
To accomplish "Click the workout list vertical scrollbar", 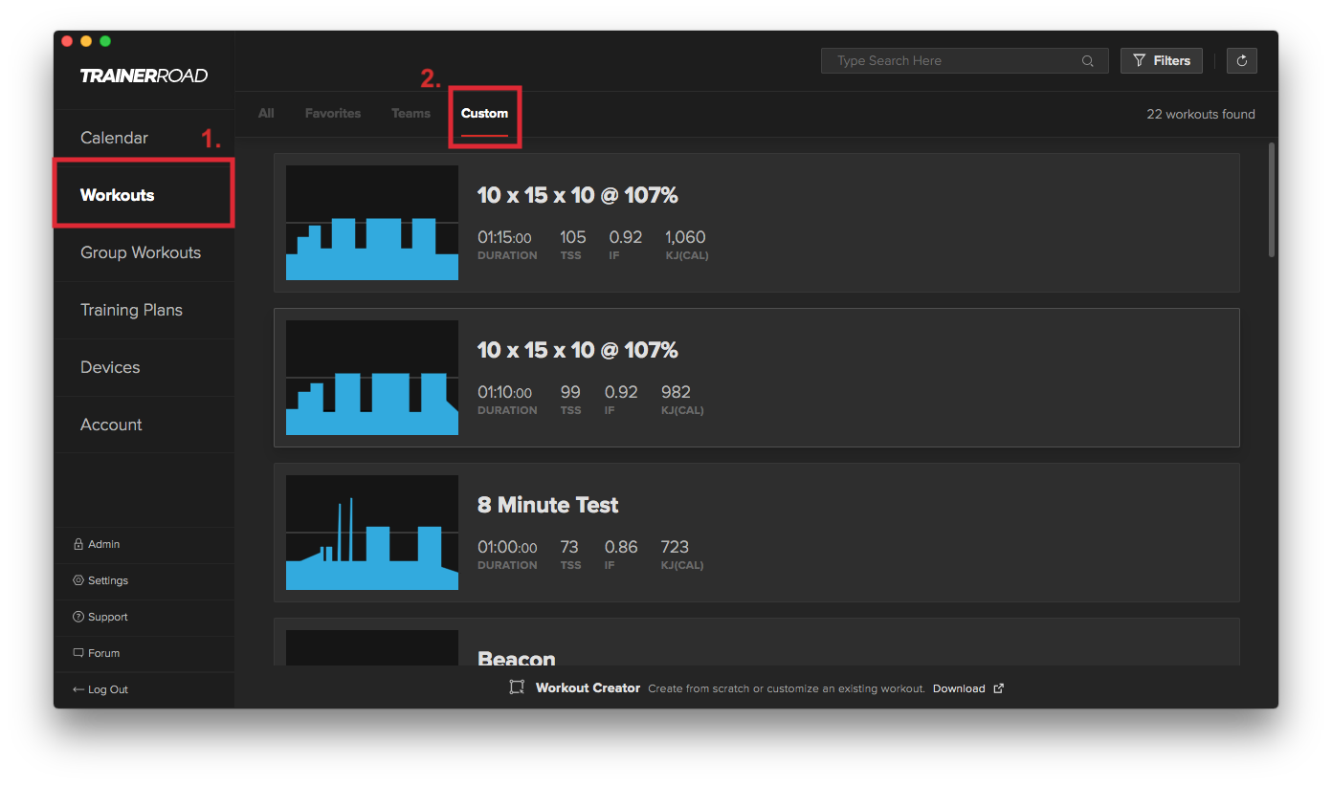I will point(1271,200).
